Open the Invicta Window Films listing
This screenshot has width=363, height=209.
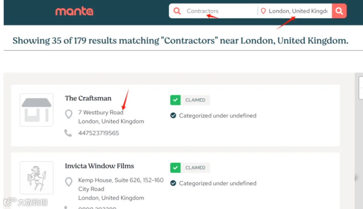click(x=99, y=166)
